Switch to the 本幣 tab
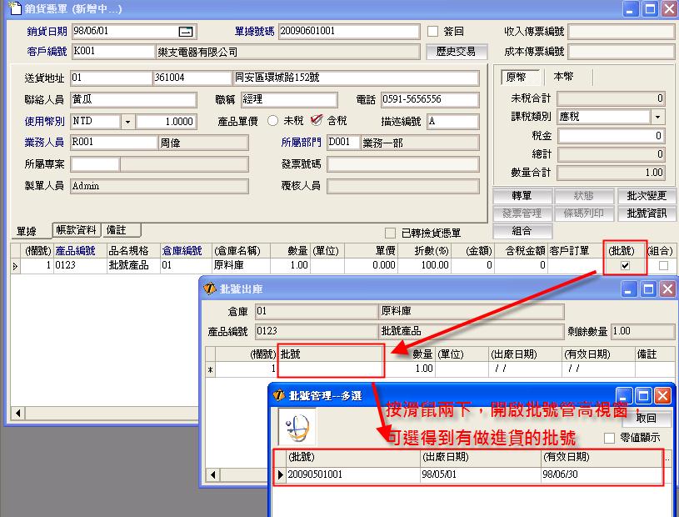The image size is (679, 517). [563, 77]
